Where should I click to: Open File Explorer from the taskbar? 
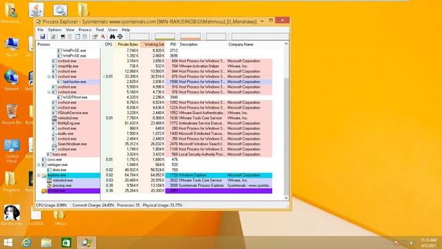46,243
